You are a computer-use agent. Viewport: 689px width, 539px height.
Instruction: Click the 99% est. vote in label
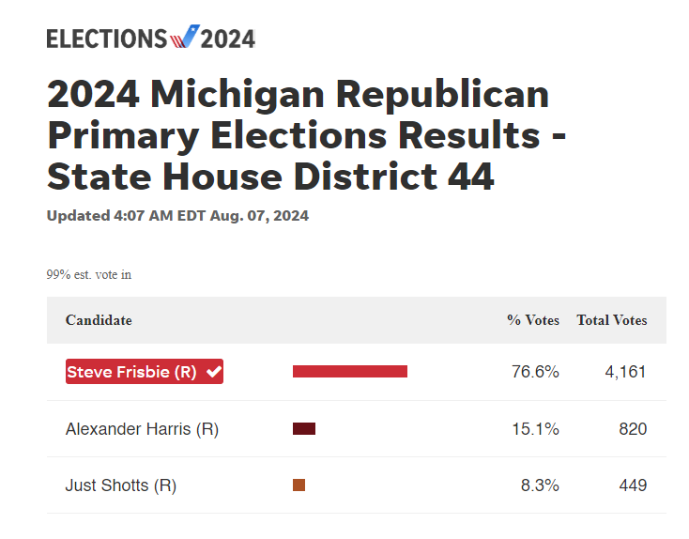coord(89,275)
